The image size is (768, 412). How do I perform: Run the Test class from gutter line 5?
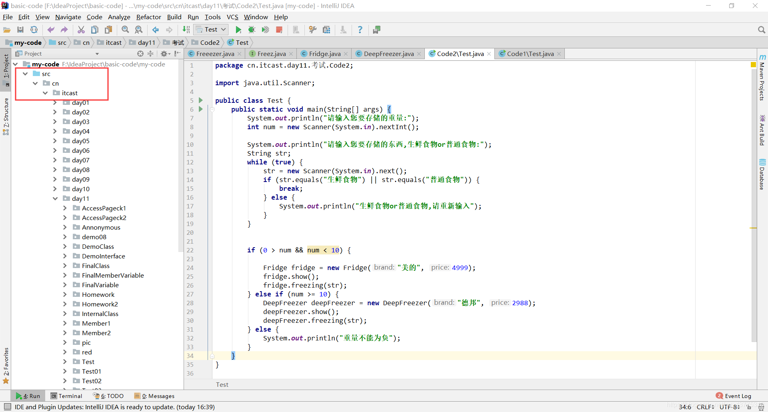tap(201, 100)
